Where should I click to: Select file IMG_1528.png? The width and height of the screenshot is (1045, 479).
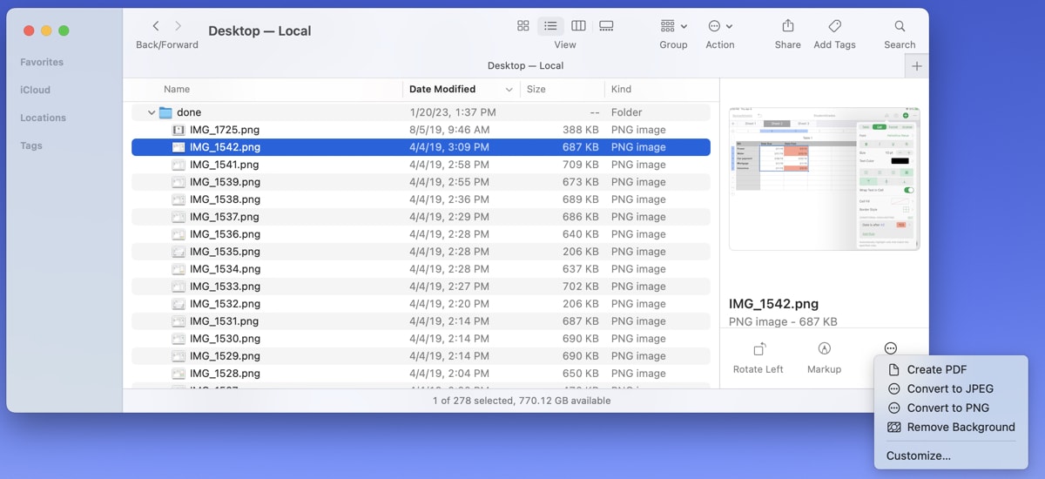(421, 374)
